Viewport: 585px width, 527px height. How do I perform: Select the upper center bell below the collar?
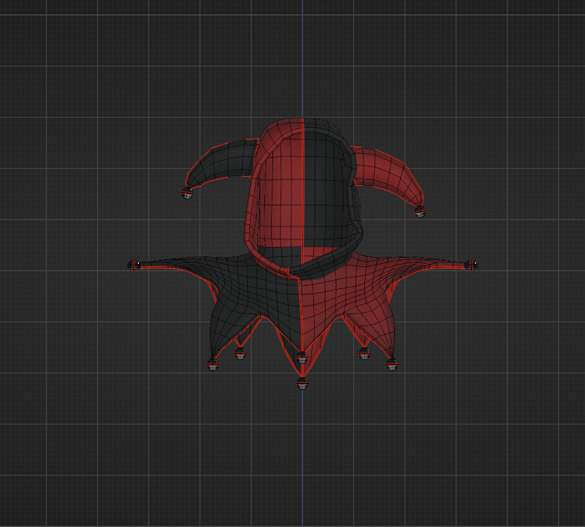click(302, 358)
